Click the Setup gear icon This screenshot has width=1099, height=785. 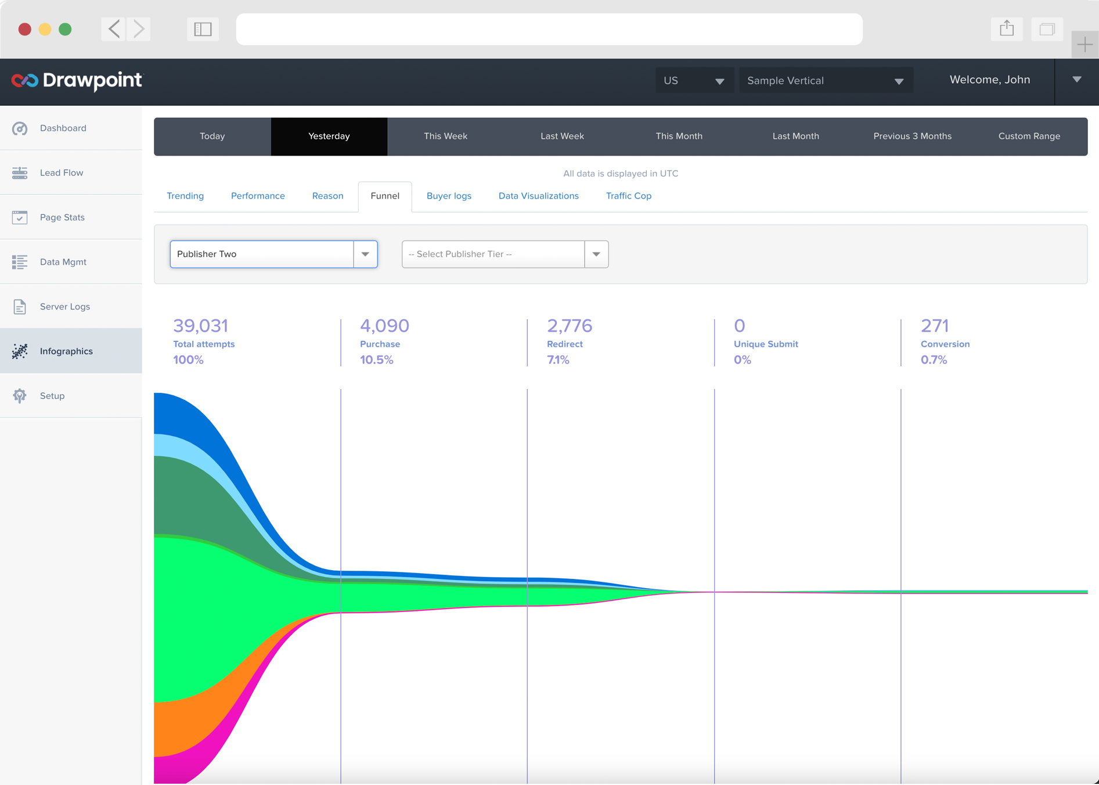pos(20,396)
